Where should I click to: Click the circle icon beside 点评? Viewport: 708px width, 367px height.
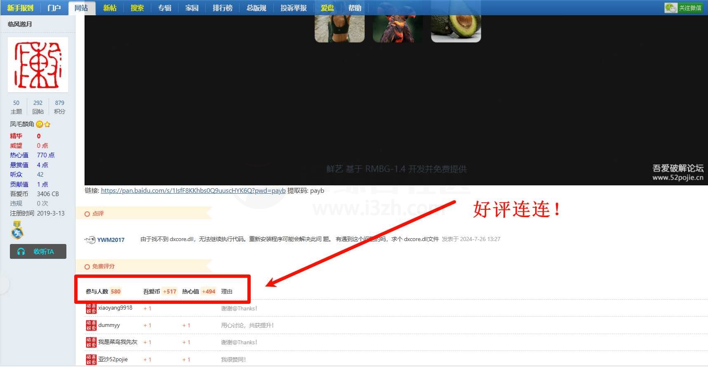tap(87, 214)
